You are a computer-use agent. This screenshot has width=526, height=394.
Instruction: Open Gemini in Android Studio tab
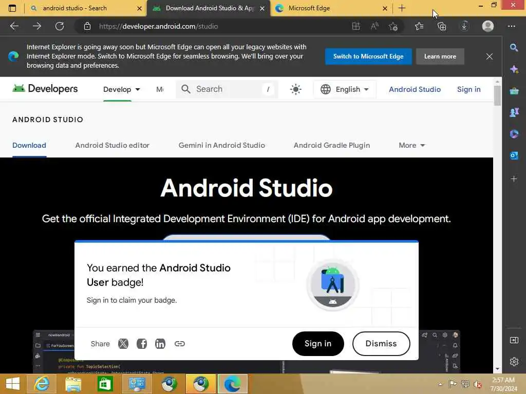[x=222, y=145]
